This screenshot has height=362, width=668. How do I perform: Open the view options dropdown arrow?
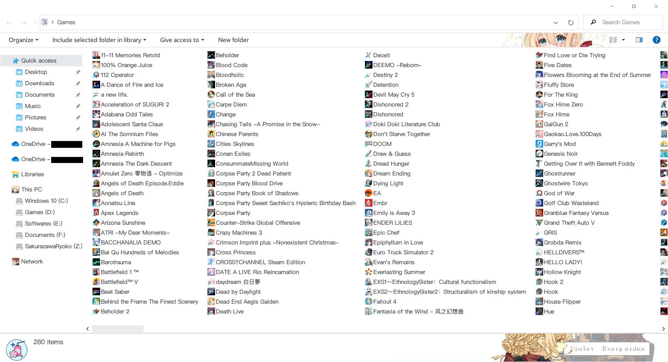point(623,40)
